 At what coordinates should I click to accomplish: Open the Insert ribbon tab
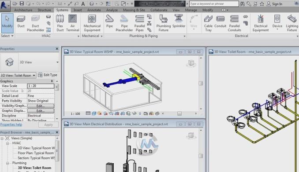point(78,10)
